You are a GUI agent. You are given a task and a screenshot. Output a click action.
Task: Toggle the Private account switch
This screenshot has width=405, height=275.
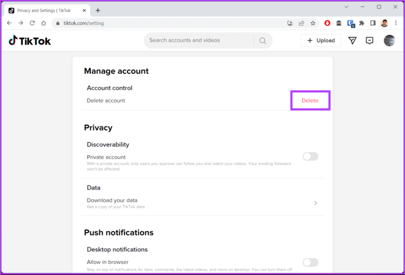311,156
